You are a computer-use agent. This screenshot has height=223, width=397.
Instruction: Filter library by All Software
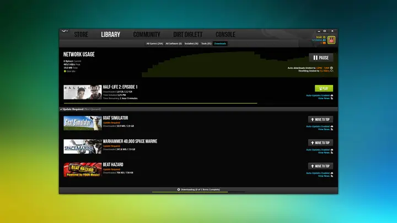coord(174,43)
